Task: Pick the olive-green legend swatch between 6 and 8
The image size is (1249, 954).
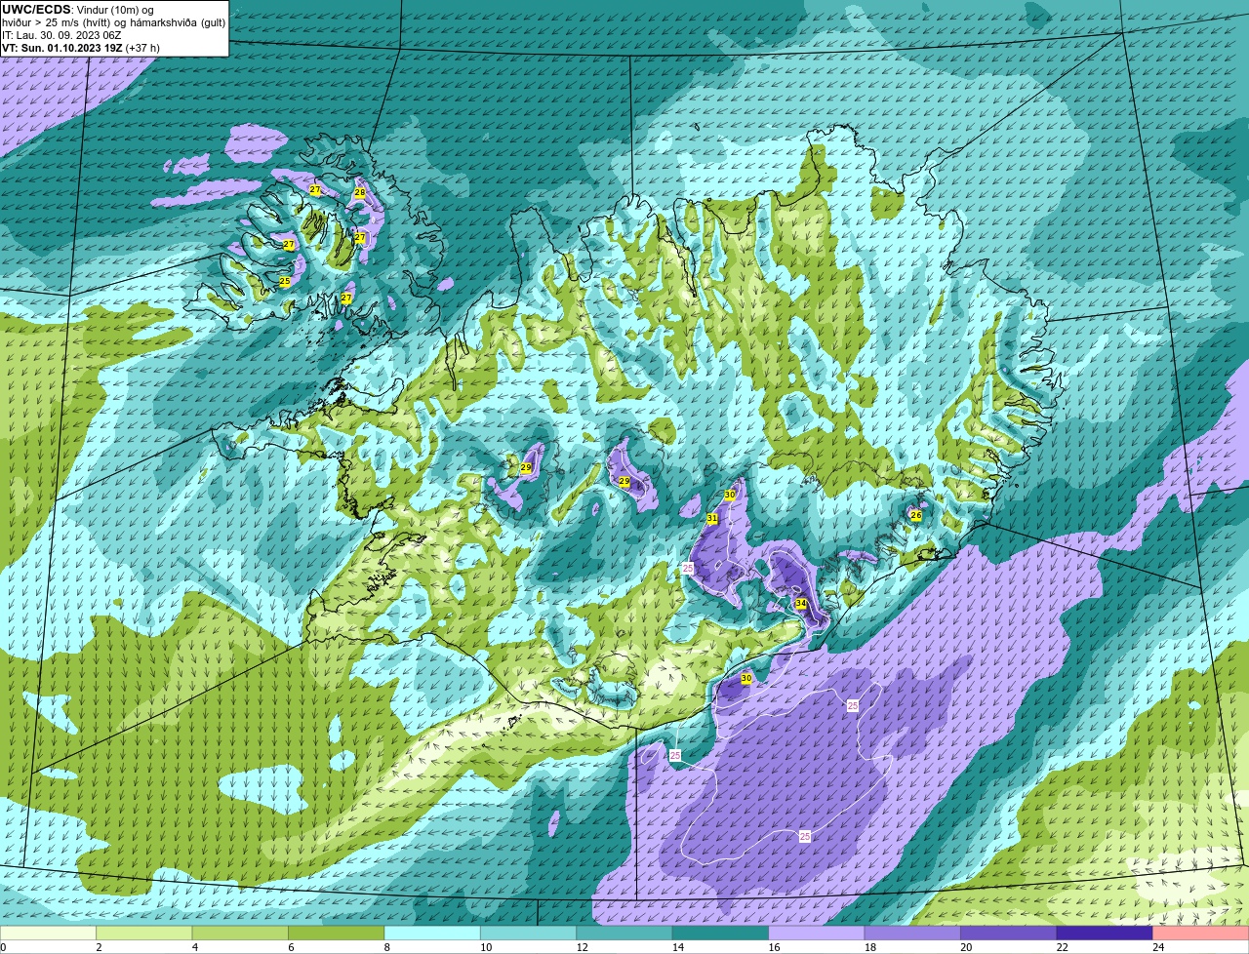Action: click(x=337, y=933)
